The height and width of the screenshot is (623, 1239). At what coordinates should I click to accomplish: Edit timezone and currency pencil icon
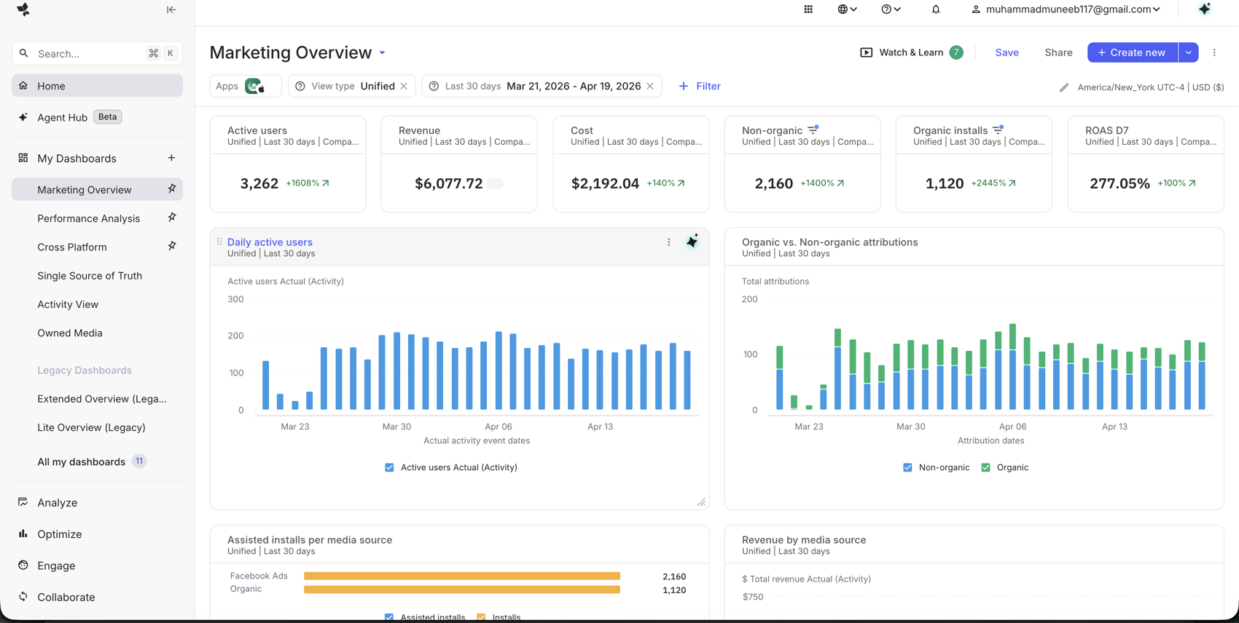pos(1064,87)
